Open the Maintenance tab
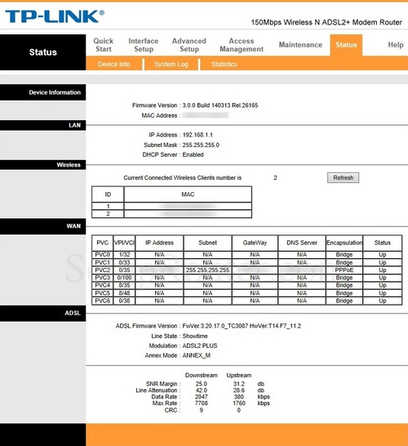408x446 pixels. 300,45
